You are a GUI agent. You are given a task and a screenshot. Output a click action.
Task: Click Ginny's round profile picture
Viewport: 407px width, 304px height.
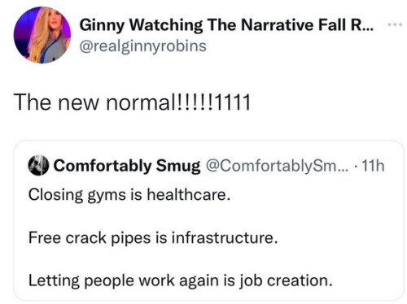42,35
